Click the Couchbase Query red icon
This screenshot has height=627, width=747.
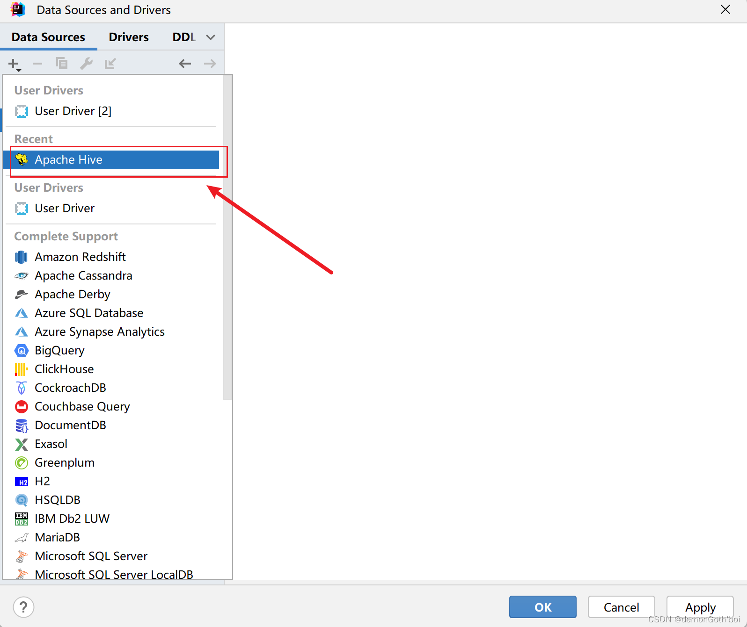click(x=22, y=406)
